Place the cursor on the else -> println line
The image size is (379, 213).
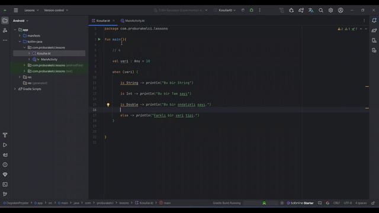point(160,115)
